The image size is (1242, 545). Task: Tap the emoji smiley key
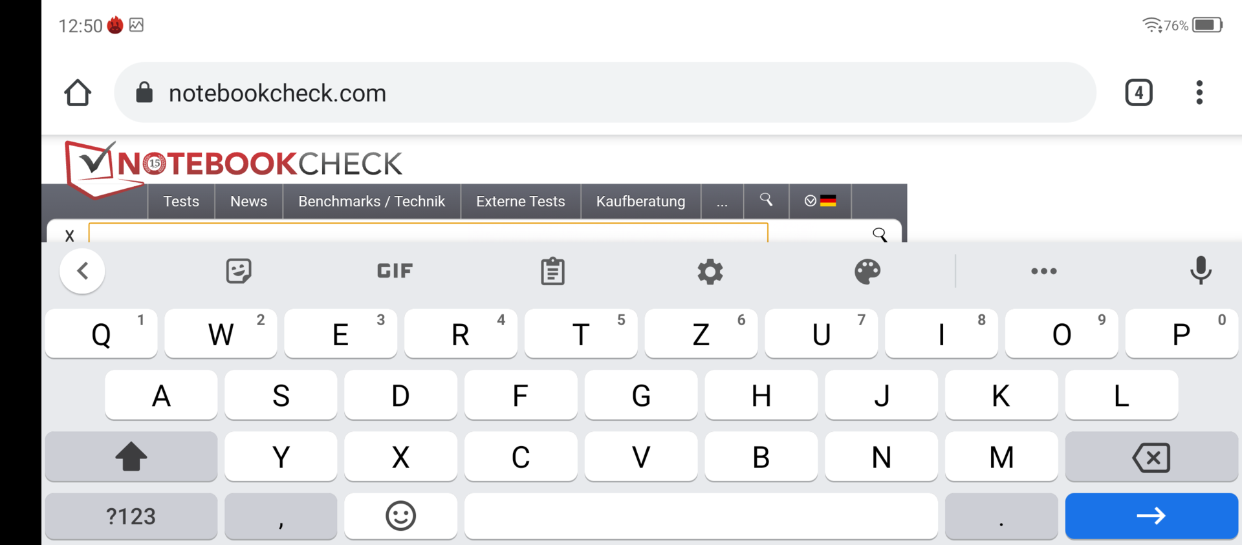click(400, 516)
